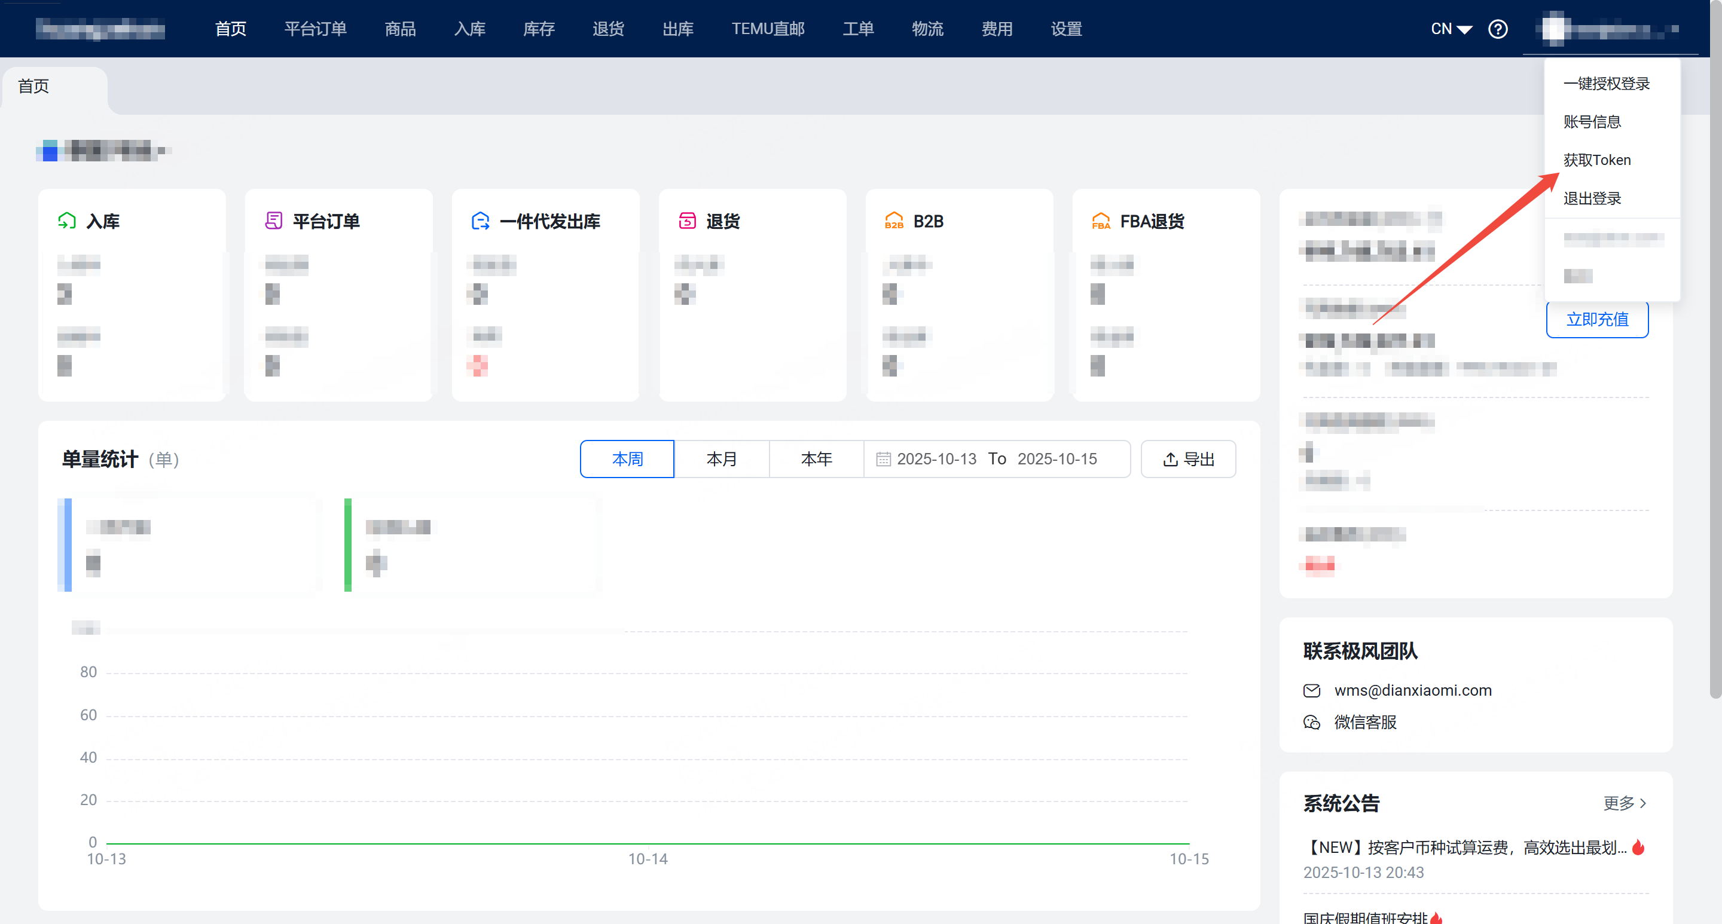Open the CN language dropdown
The height and width of the screenshot is (924, 1722).
1451,29
